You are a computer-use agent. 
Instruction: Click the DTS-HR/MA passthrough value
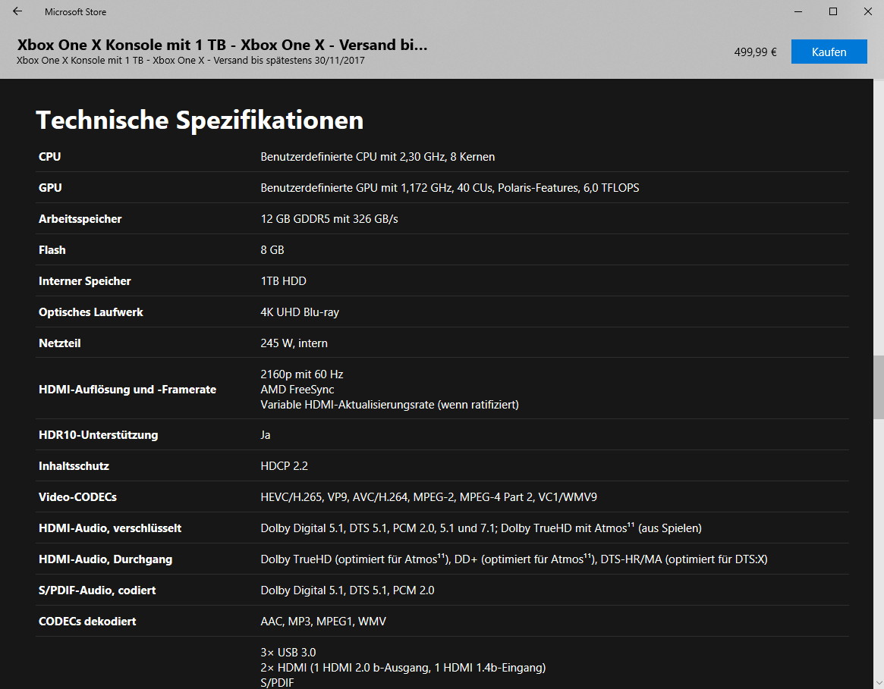[514, 559]
